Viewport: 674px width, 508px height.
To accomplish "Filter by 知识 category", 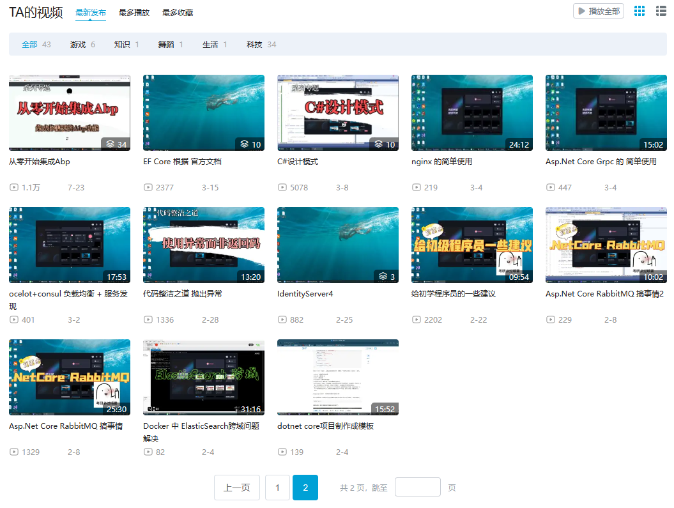I will 126,44.
